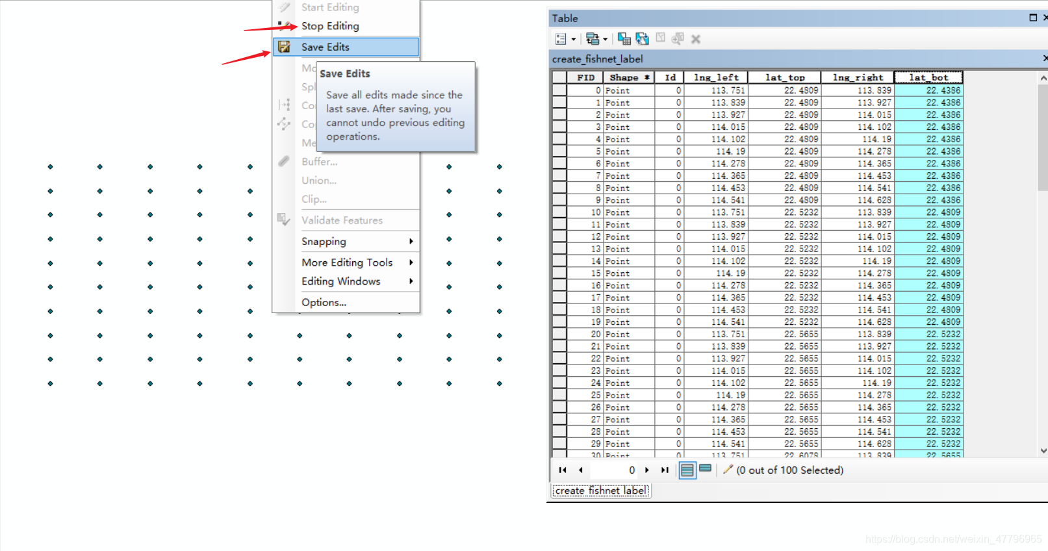Click the 'create_fishnet_label' title bar text
The image size is (1048, 551).
(598, 59)
